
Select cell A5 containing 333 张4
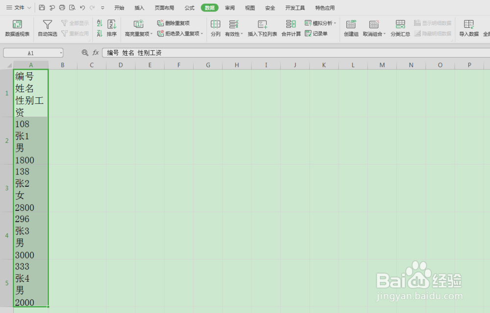[x=31, y=283]
